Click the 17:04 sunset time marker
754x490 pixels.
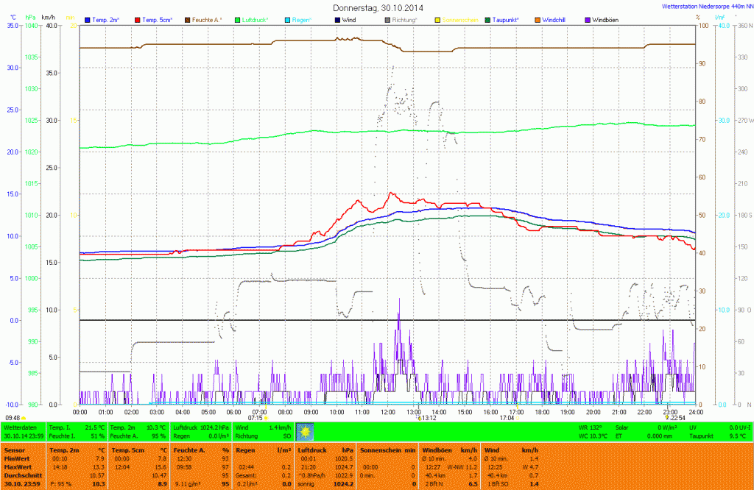(x=507, y=417)
